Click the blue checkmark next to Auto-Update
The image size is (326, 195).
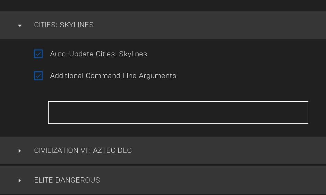coord(38,54)
